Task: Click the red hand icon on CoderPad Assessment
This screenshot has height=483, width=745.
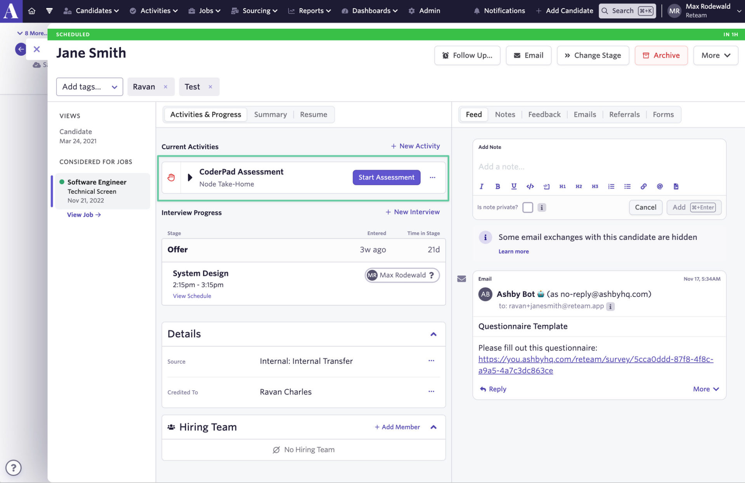Action: 171,178
